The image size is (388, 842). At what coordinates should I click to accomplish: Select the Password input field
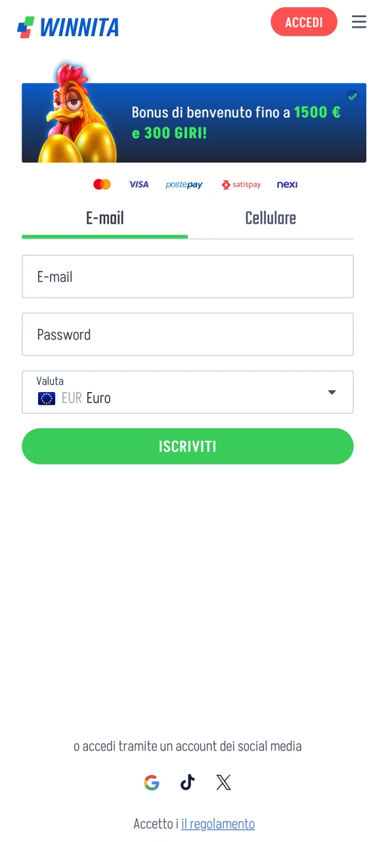188,334
